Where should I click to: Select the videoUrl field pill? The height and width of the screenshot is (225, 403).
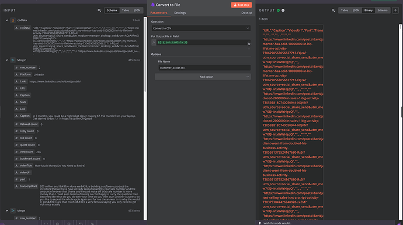[23, 172]
